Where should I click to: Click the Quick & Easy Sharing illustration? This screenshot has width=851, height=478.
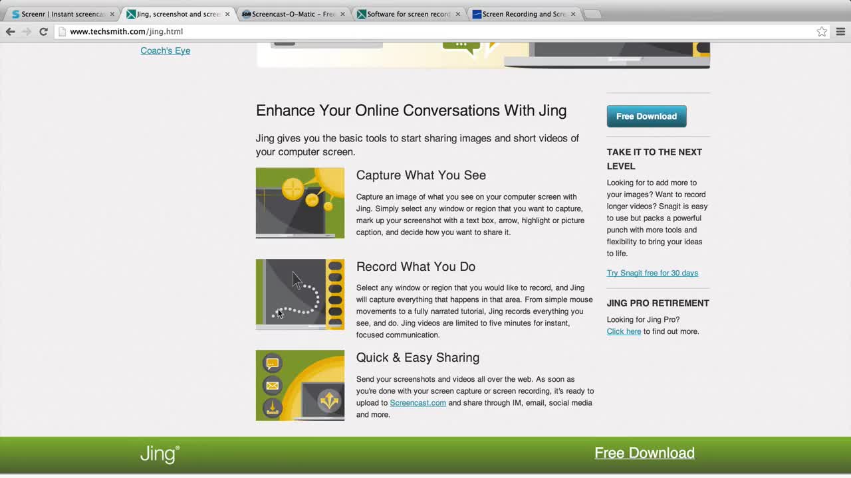pyautogui.click(x=300, y=385)
